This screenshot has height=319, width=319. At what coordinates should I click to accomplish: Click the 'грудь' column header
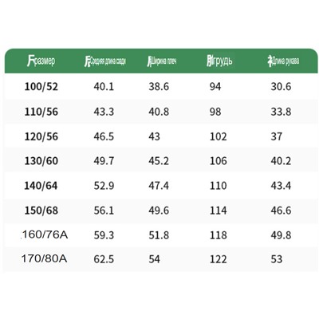pyautogui.click(x=219, y=61)
